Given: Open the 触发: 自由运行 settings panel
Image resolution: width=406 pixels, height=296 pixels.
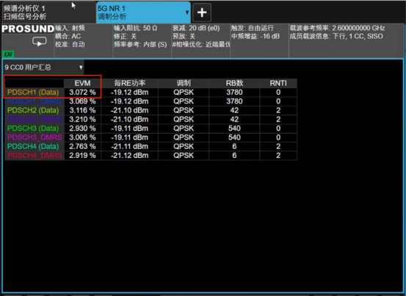Looking at the screenshot, I should click(259, 40).
